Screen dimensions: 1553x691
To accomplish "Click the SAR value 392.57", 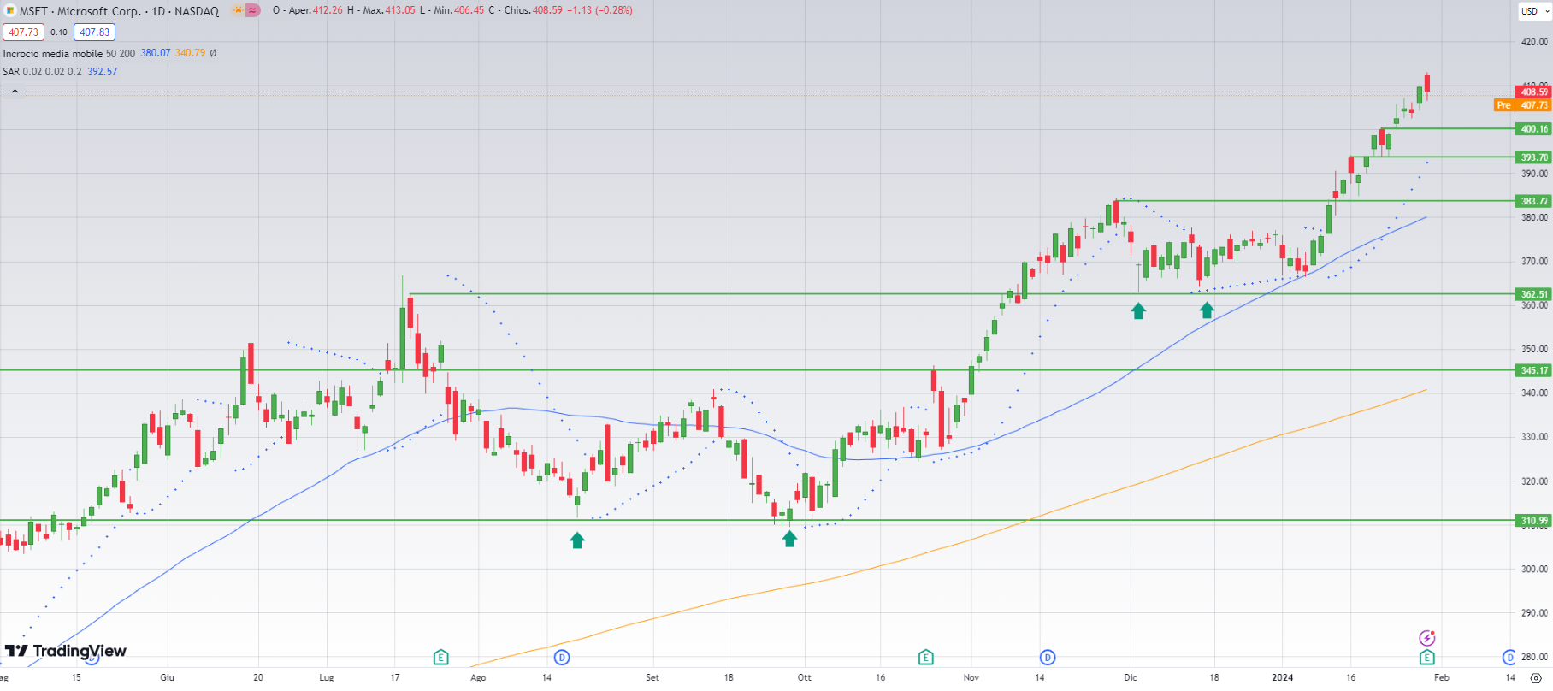I will [103, 72].
